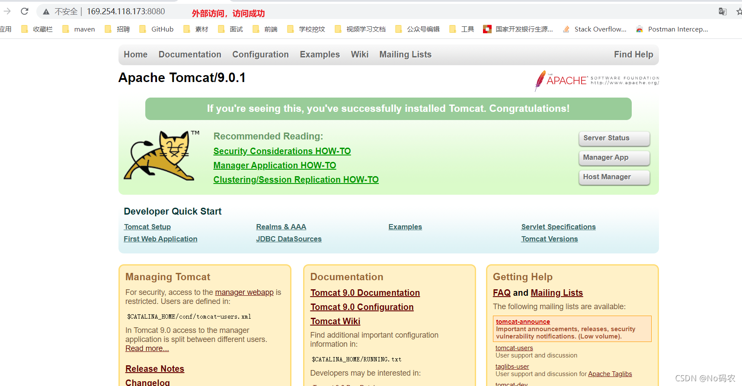Open the Manager App button
This screenshot has width=742, height=386.
(x=614, y=158)
